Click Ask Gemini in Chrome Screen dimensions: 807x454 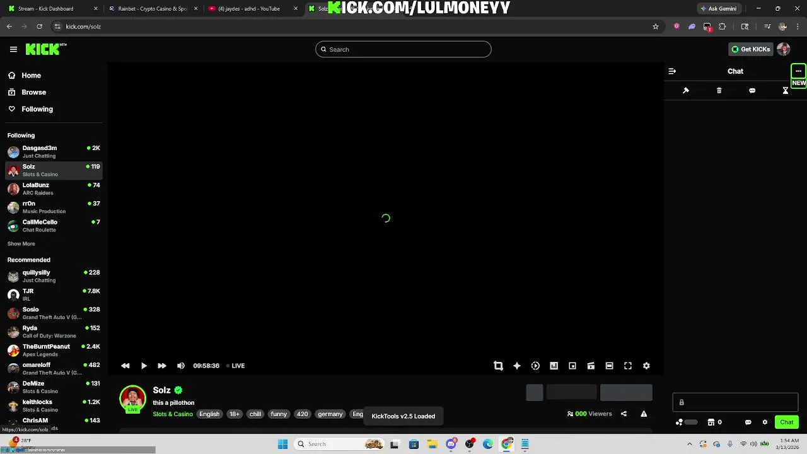point(718,9)
